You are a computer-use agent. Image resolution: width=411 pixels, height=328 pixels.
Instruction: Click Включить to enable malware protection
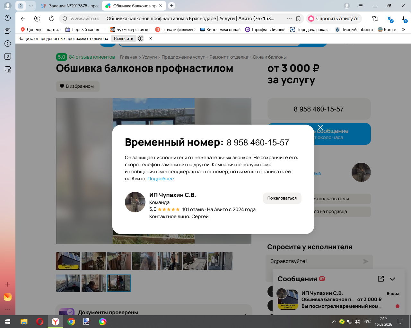coord(123,38)
